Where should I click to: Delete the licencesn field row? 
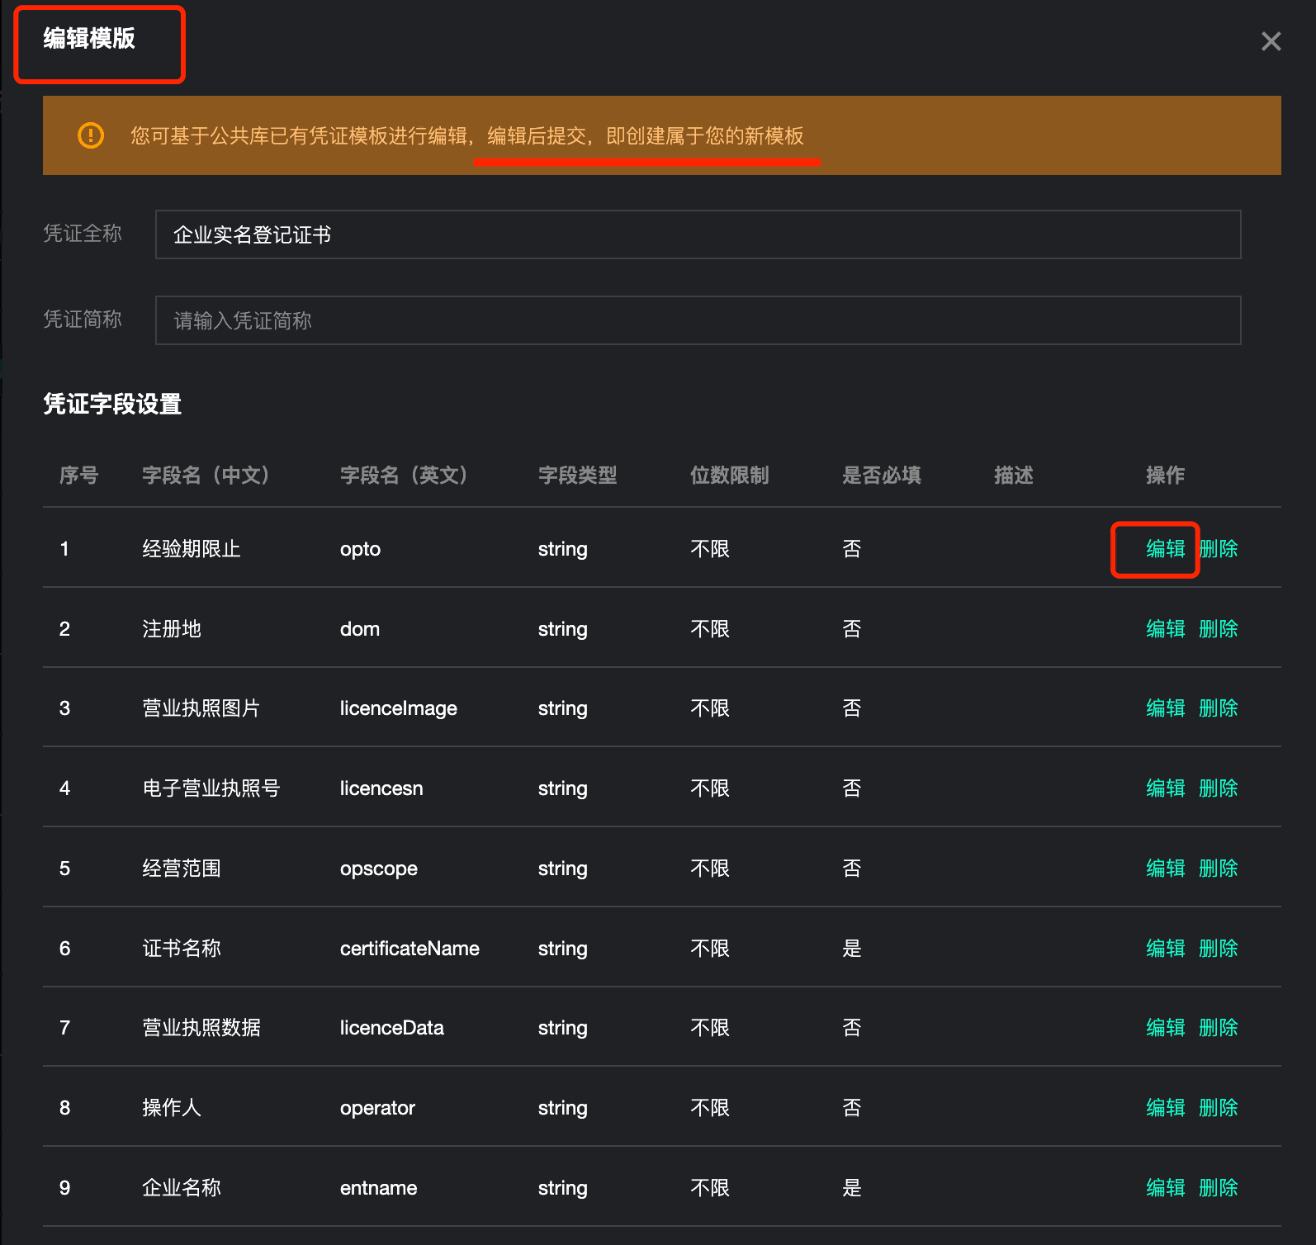click(x=1219, y=788)
